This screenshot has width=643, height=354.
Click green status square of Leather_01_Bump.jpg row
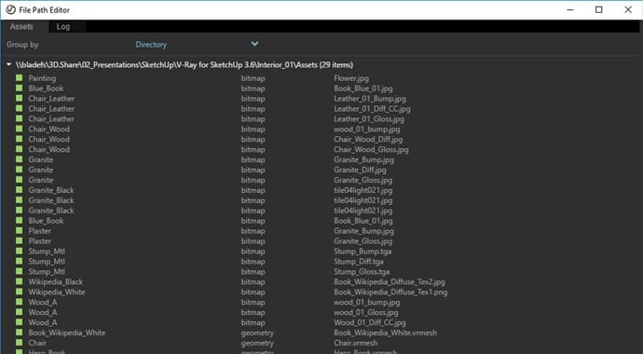(x=20, y=99)
